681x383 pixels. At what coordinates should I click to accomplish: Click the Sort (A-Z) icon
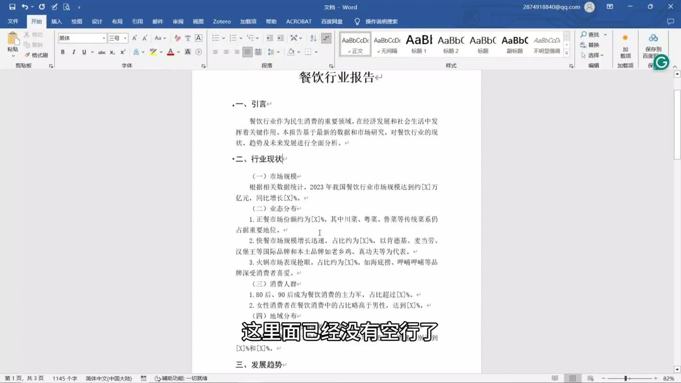click(313, 38)
